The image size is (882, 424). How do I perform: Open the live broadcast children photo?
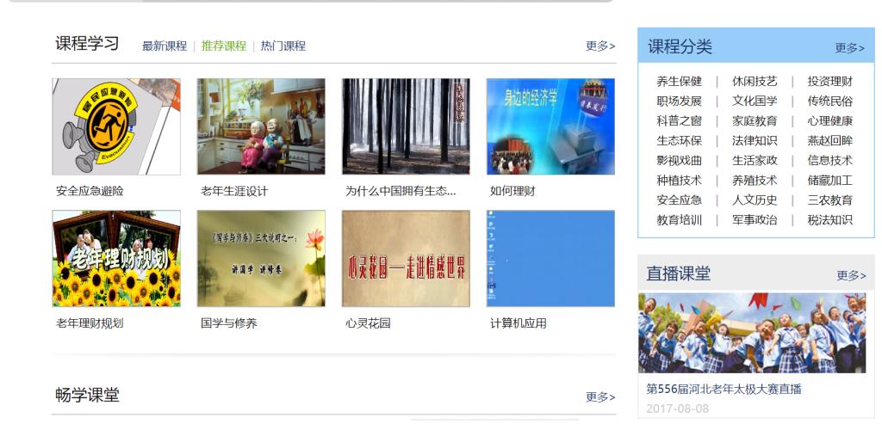point(752,333)
